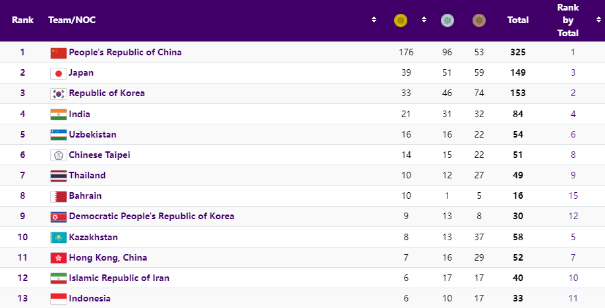The height and width of the screenshot is (308, 605).
Task: Click the gold medal header icon
Action: pyautogui.click(x=401, y=20)
